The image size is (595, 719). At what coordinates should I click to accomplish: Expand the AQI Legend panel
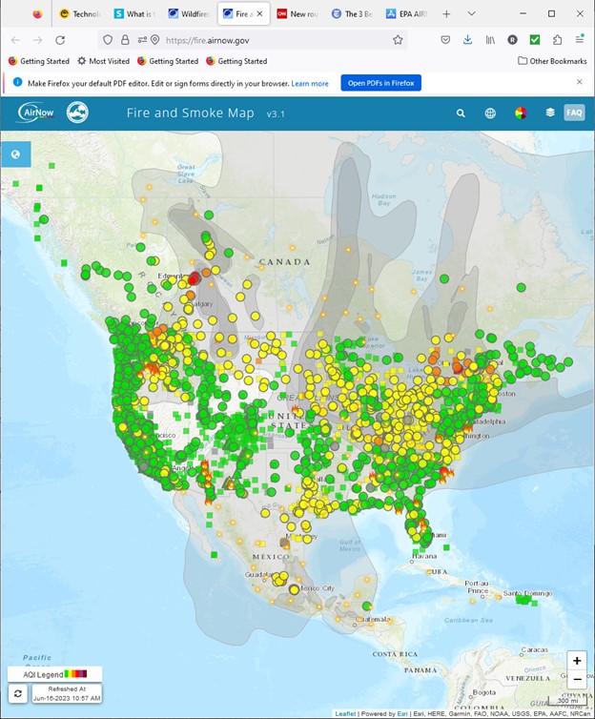pyautogui.click(x=53, y=673)
